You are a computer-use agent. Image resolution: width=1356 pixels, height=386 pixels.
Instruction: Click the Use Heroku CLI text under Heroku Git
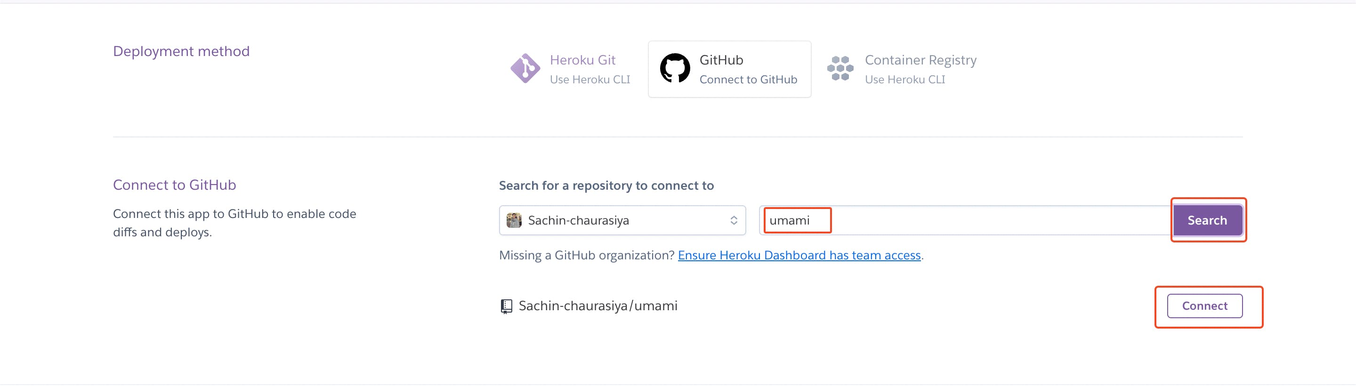(589, 80)
